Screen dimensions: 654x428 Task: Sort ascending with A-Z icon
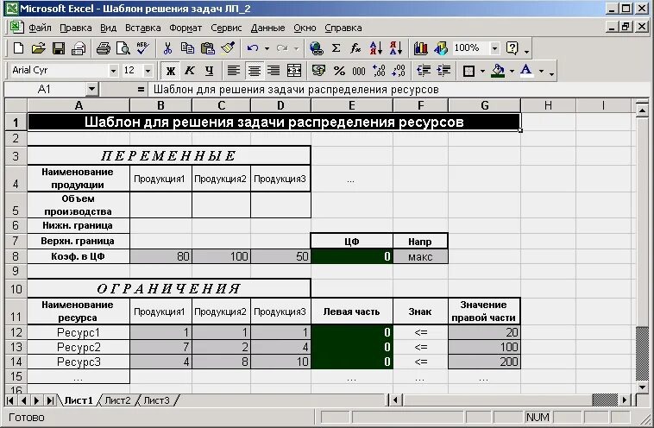click(x=376, y=48)
